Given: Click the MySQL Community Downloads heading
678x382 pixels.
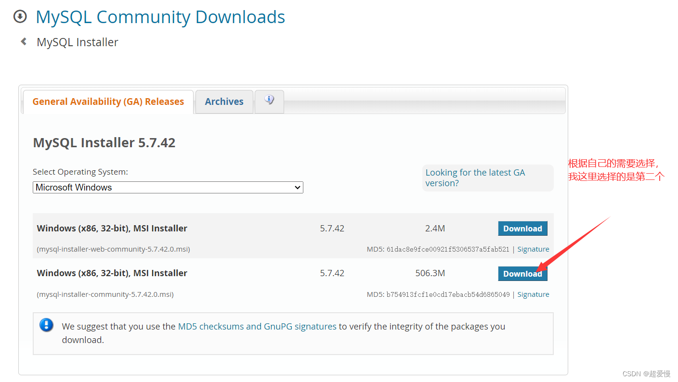Looking at the screenshot, I should 160,17.
